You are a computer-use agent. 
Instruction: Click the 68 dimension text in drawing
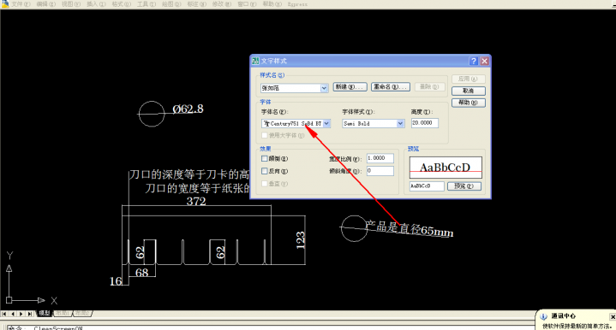[x=142, y=273]
